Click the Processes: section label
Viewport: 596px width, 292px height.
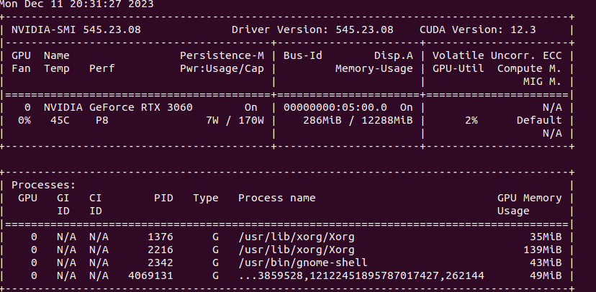pos(44,185)
